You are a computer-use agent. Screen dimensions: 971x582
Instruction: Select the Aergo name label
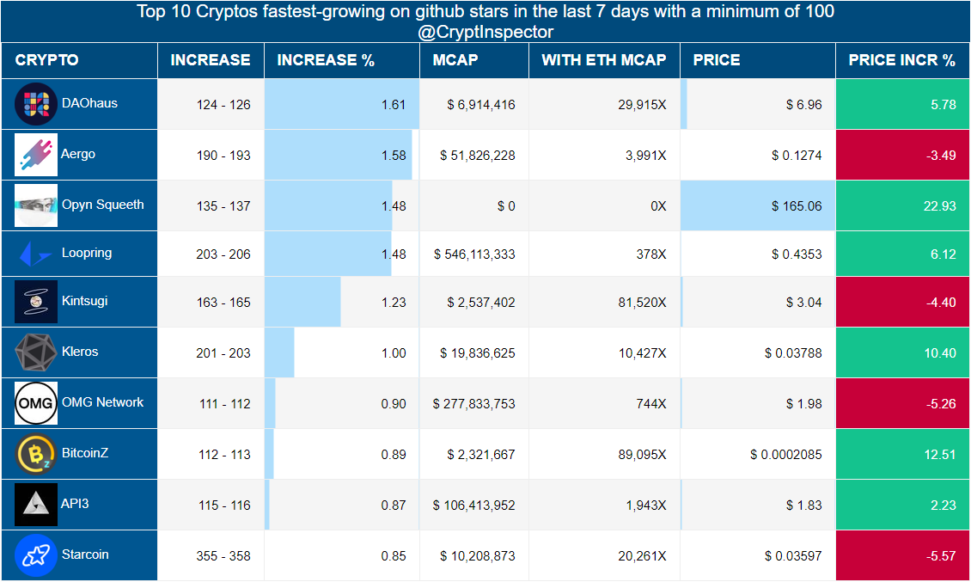tap(78, 155)
